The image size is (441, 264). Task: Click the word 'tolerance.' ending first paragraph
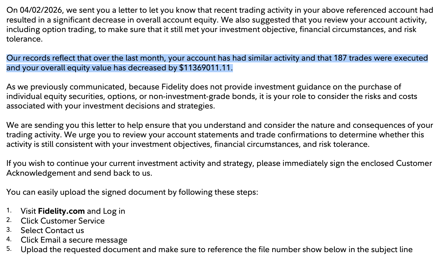pyautogui.click(x=24, y=39)
